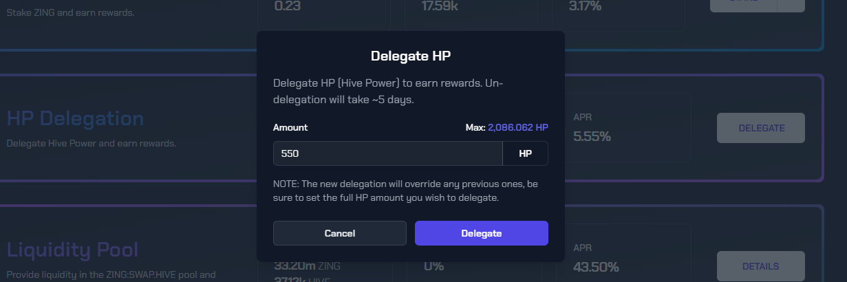
Task: Select the 5.55% APR value
Action: click(x=592, y=136)
